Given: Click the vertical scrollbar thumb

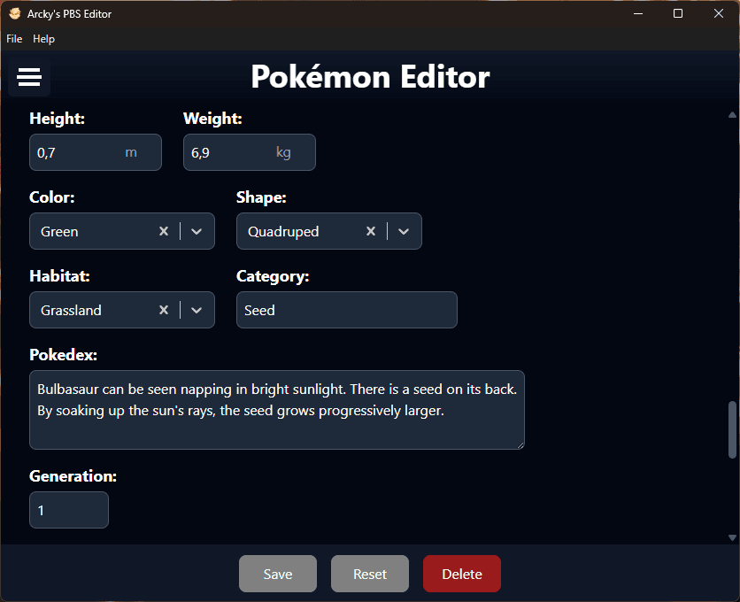Looking at the screenshot, I should coord(732,429).
